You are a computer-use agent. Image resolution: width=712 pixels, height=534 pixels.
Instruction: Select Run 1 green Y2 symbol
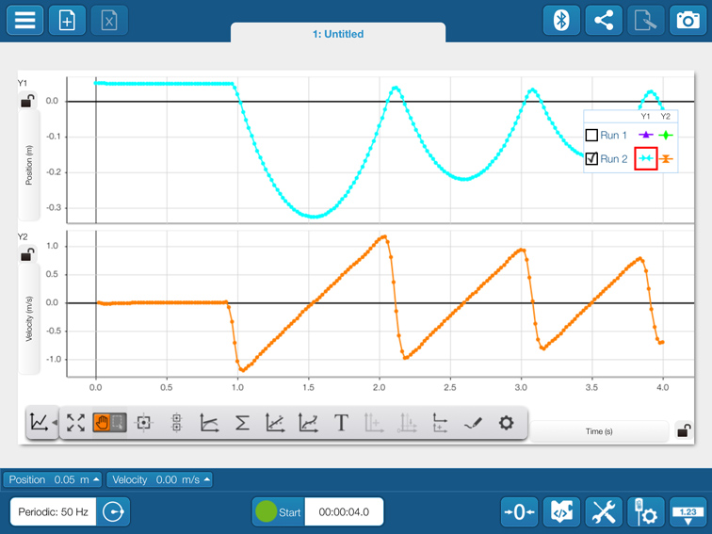click(666, 135)
